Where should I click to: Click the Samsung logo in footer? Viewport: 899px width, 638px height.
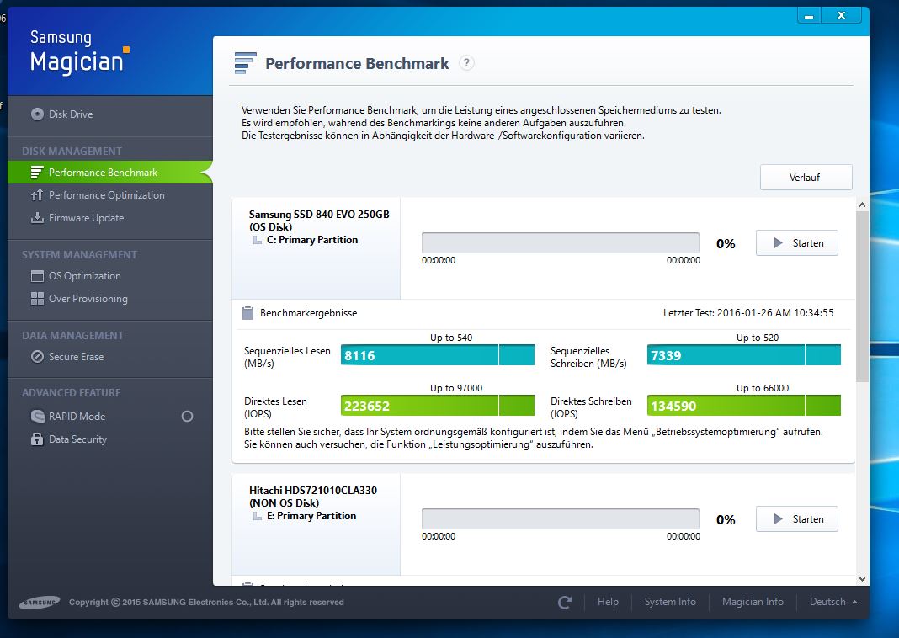[x=40, y=602]
